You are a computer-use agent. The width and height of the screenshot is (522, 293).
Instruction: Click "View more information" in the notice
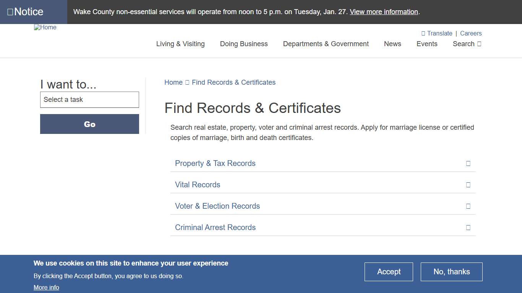pos(384,12)
